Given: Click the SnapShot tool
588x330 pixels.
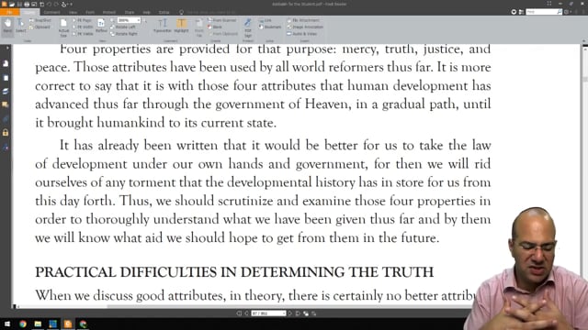Looking at the screenshot, I should click(40, 20).
